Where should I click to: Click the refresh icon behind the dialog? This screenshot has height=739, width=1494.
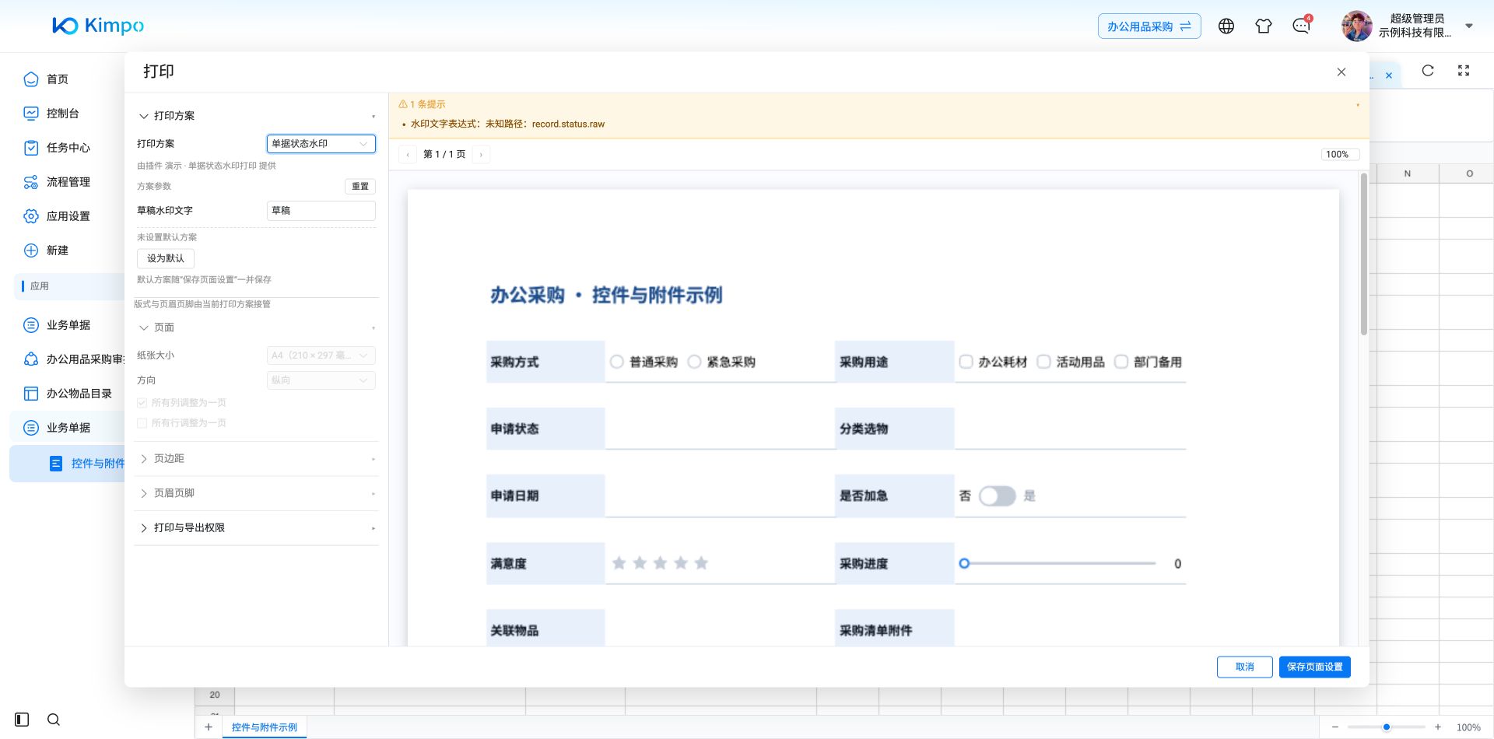point(1428,71)
